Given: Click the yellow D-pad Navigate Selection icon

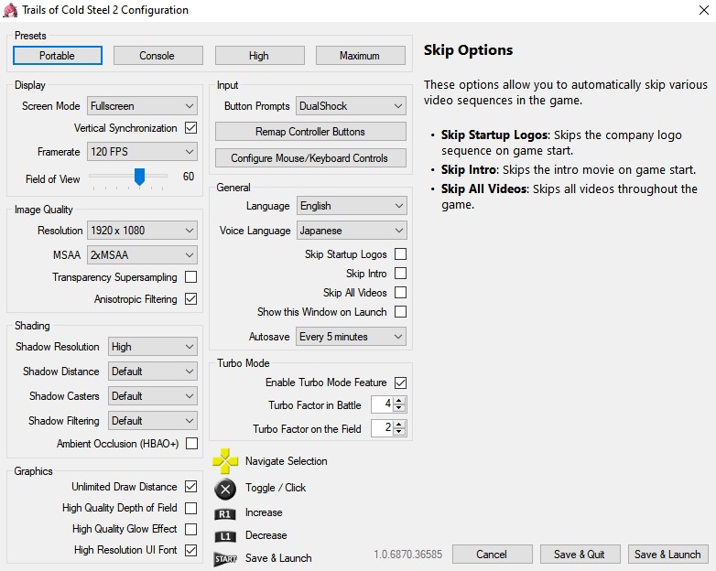Looking at the screenshot, I should 225,461.
